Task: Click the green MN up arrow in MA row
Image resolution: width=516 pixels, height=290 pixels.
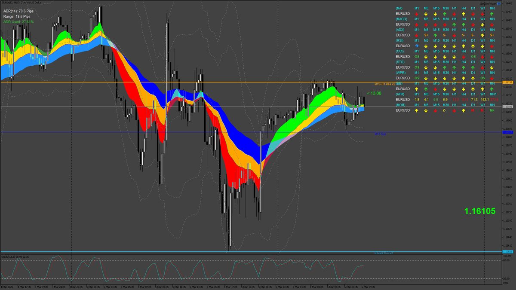Action: [492, 14]
